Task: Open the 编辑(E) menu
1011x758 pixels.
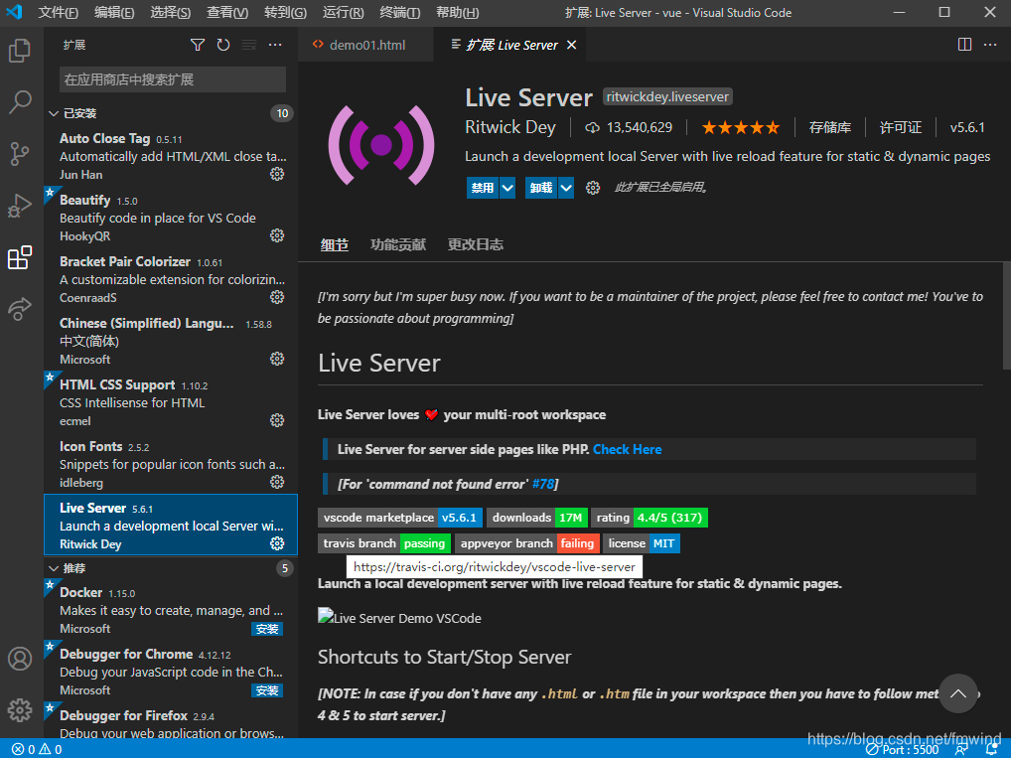Action: 114,12
